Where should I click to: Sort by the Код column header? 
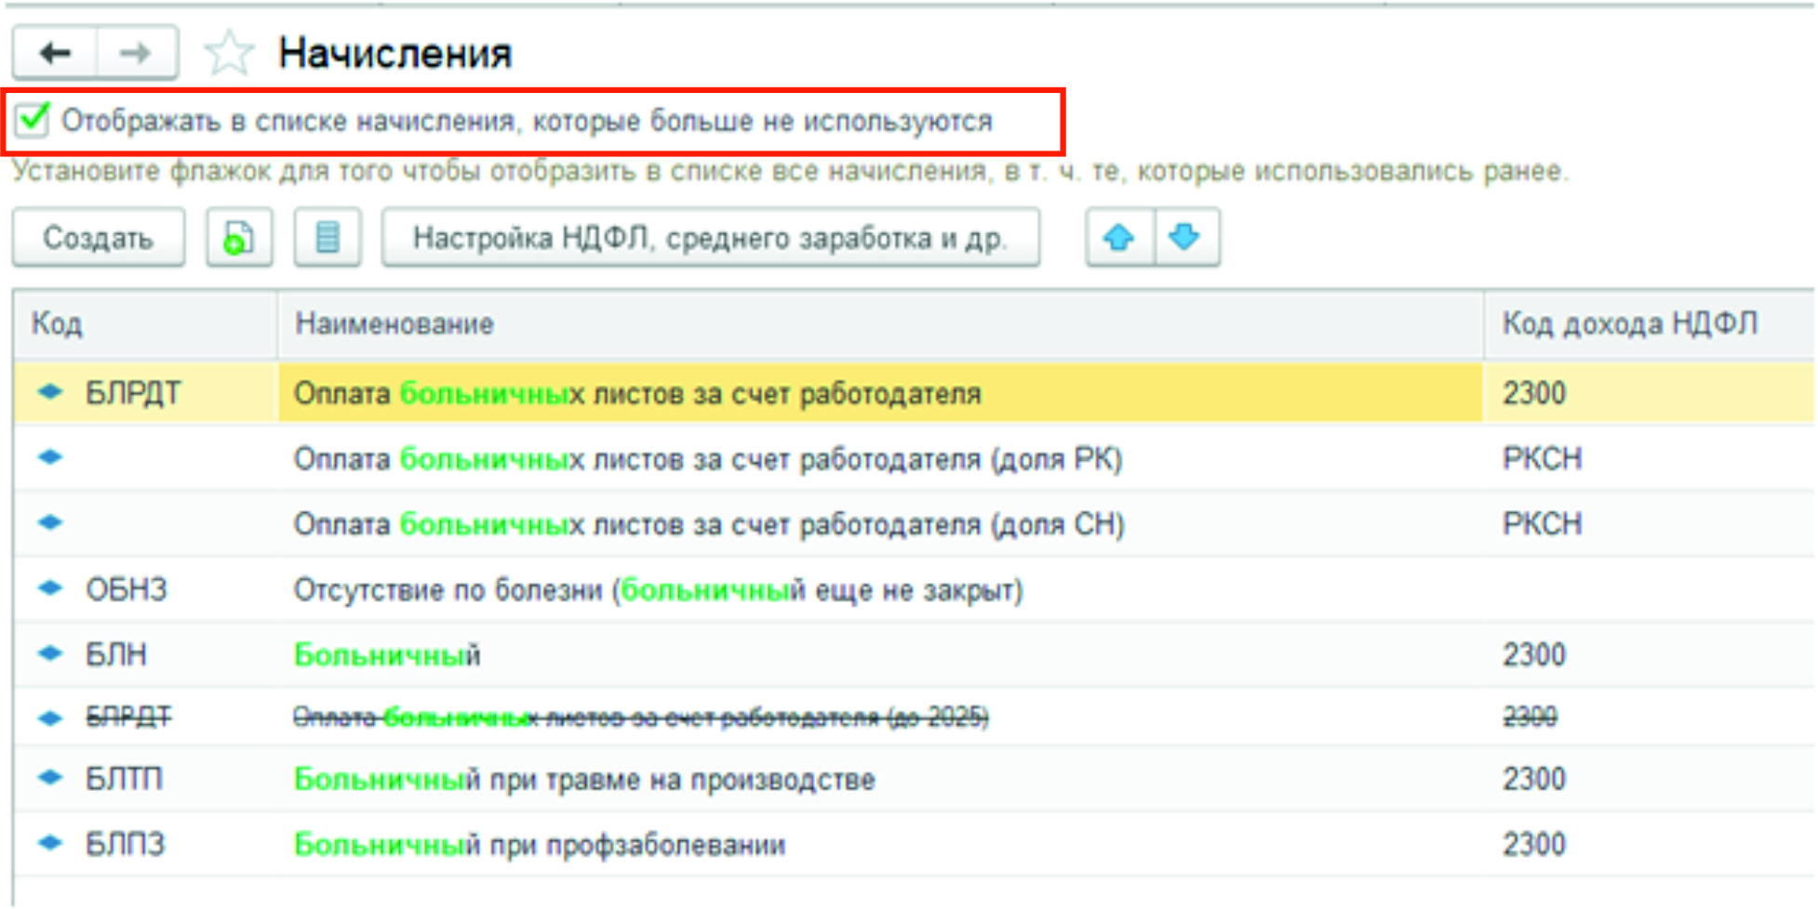coord(58,324)
